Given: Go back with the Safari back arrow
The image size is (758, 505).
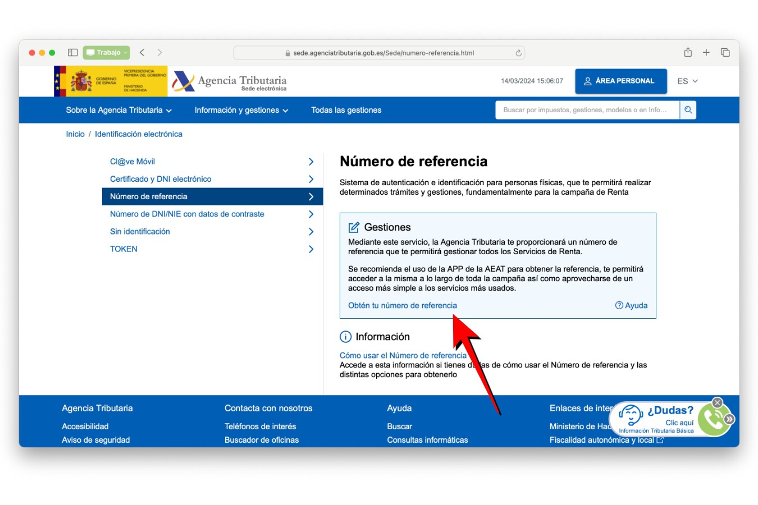Looking at the screenshot, I should click(142, 53).
